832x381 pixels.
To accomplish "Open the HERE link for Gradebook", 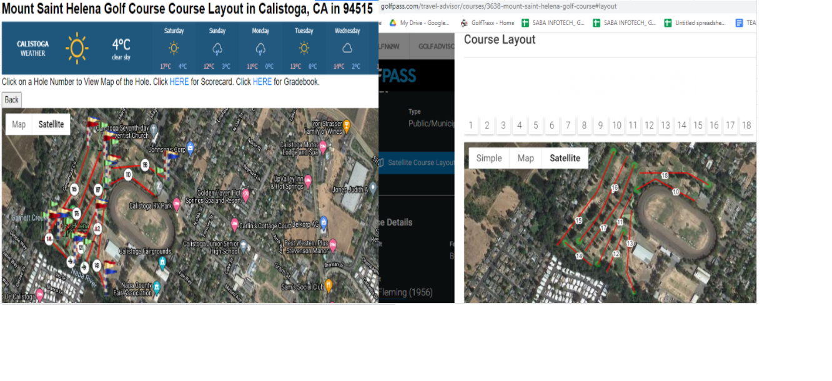I will pyautogui.click(x=262, y=82).
